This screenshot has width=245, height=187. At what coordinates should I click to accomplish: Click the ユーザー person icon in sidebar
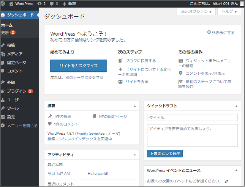pos(3,100)
